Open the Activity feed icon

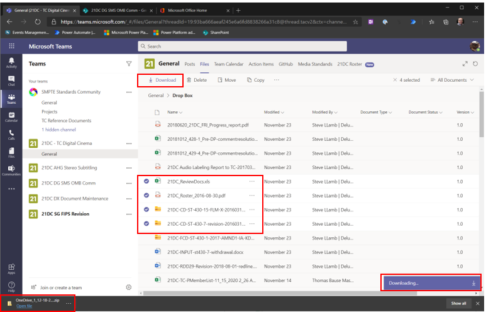[11, 62]
